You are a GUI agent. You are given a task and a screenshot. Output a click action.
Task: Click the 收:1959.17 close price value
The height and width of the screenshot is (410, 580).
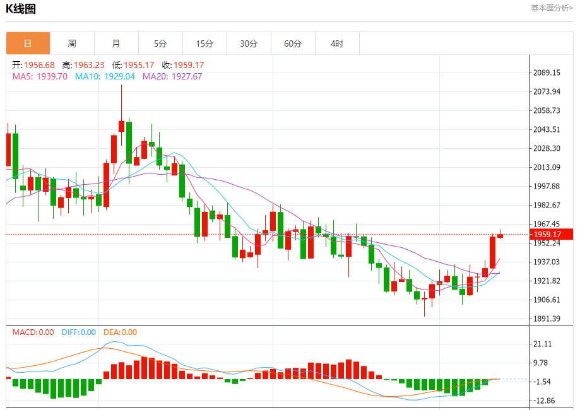[183, 66]
